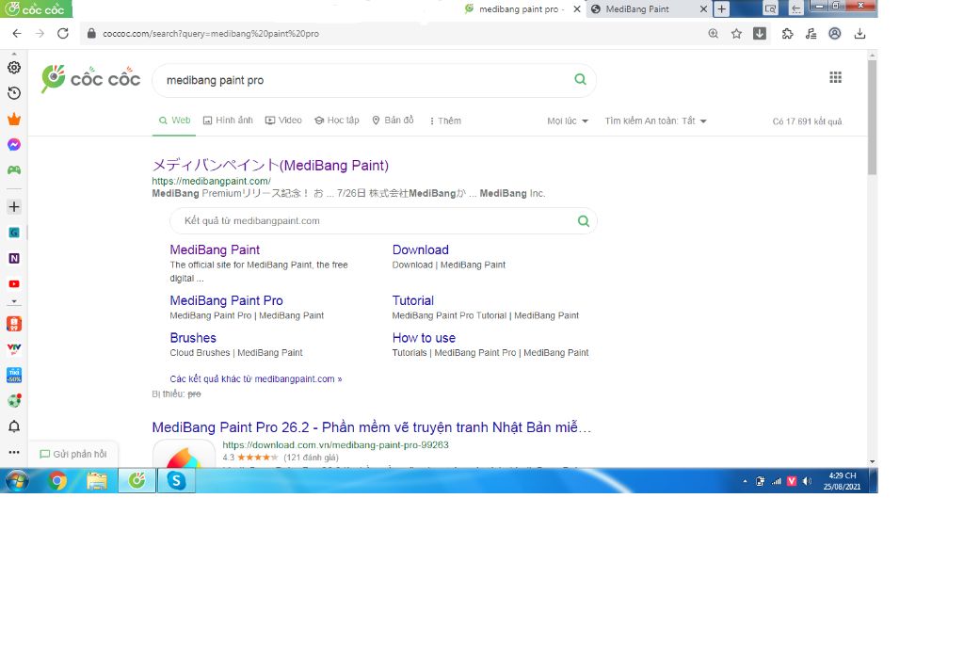964x659 pixels.
Task: Open the purple N sidebar shortcut
Action: point(14,258)
